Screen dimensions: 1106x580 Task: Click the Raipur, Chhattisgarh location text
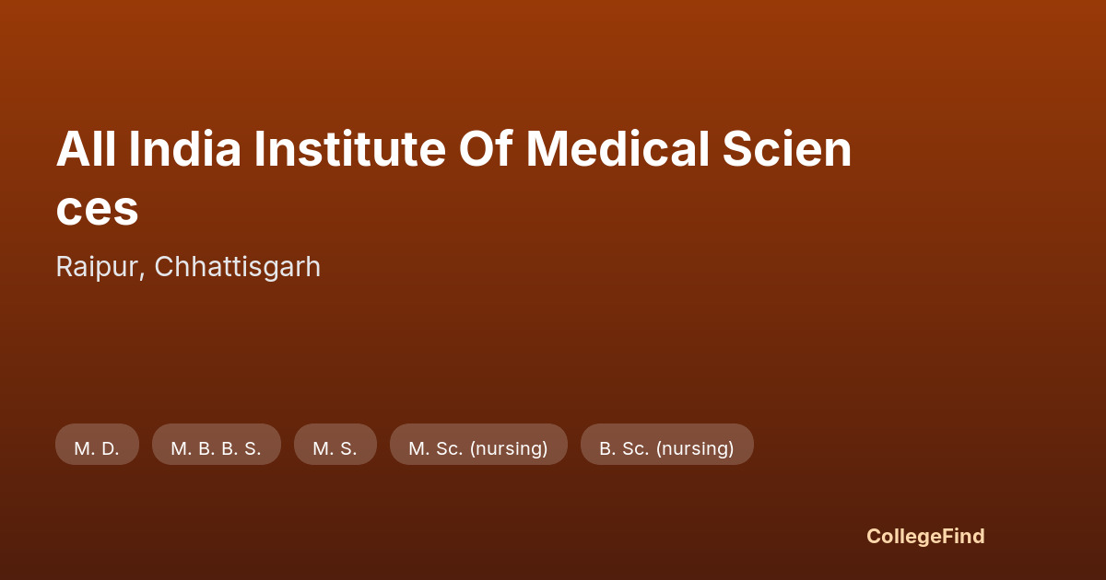pyautogui.click(x=188, y=267)
